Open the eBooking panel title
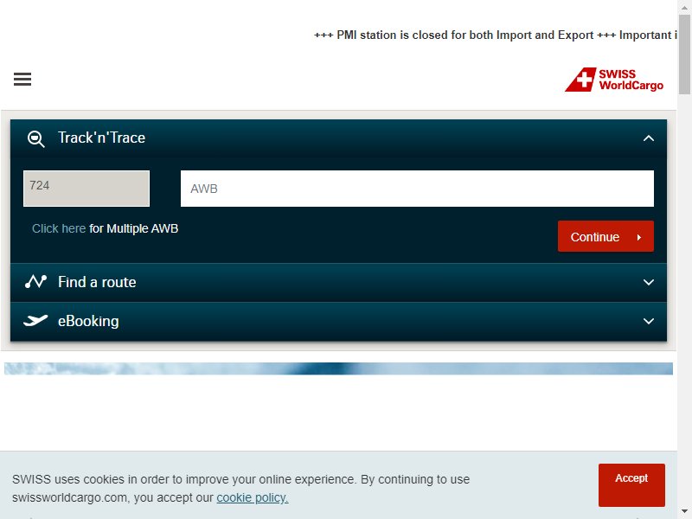The image size is (692, 519). (88, 321)
